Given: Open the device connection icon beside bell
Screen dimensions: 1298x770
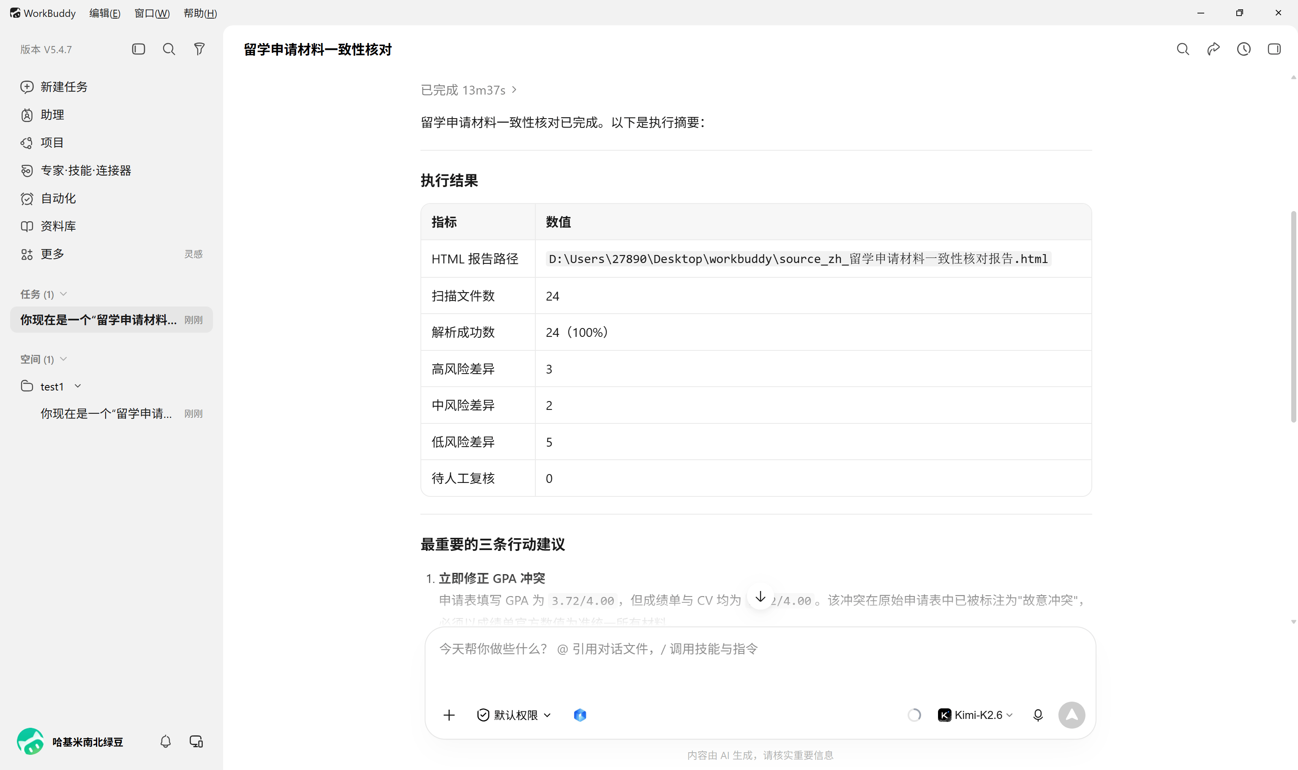Looking at the screenshot, I should pyautogui.click(x=196, y=741).
